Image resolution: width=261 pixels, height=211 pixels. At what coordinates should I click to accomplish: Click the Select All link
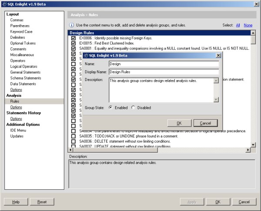238,25
